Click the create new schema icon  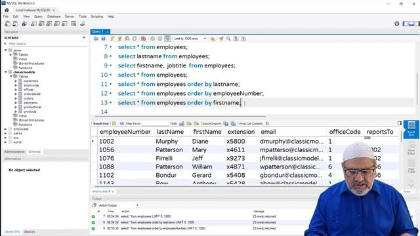point(33,24)
